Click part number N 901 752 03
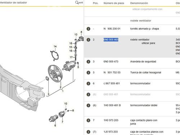 point(112,72)
